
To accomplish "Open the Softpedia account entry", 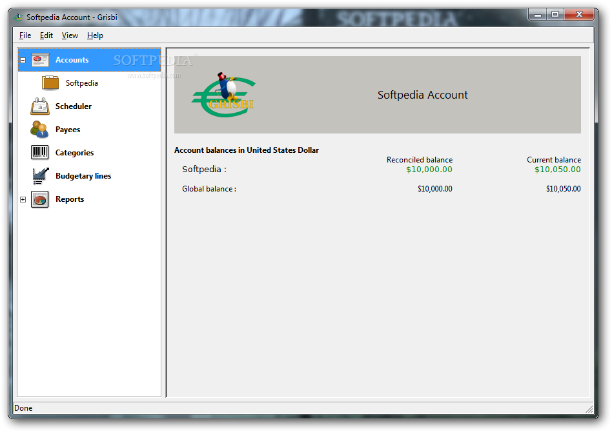I will (81, 83).
